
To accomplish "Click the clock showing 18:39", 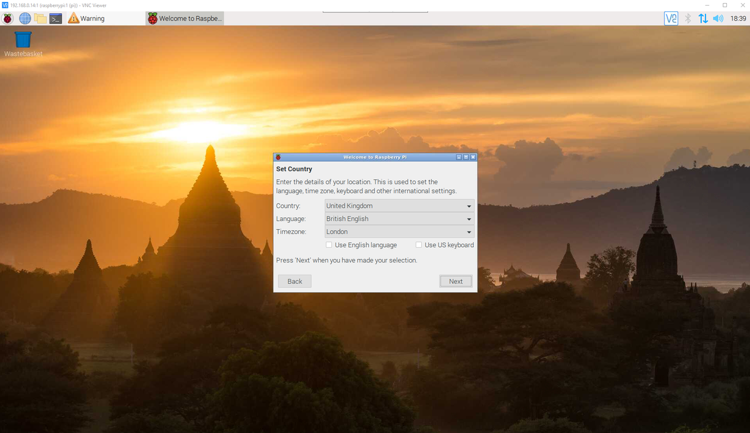I will click(x=739, y=18).
